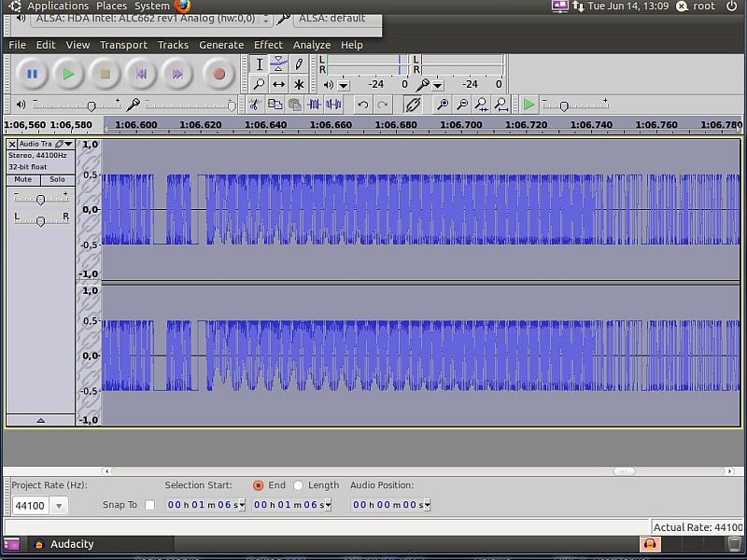Play at speed with small green arrow
Screen dimensions: 747x560
pyautogui.click(x=529, y=105)
